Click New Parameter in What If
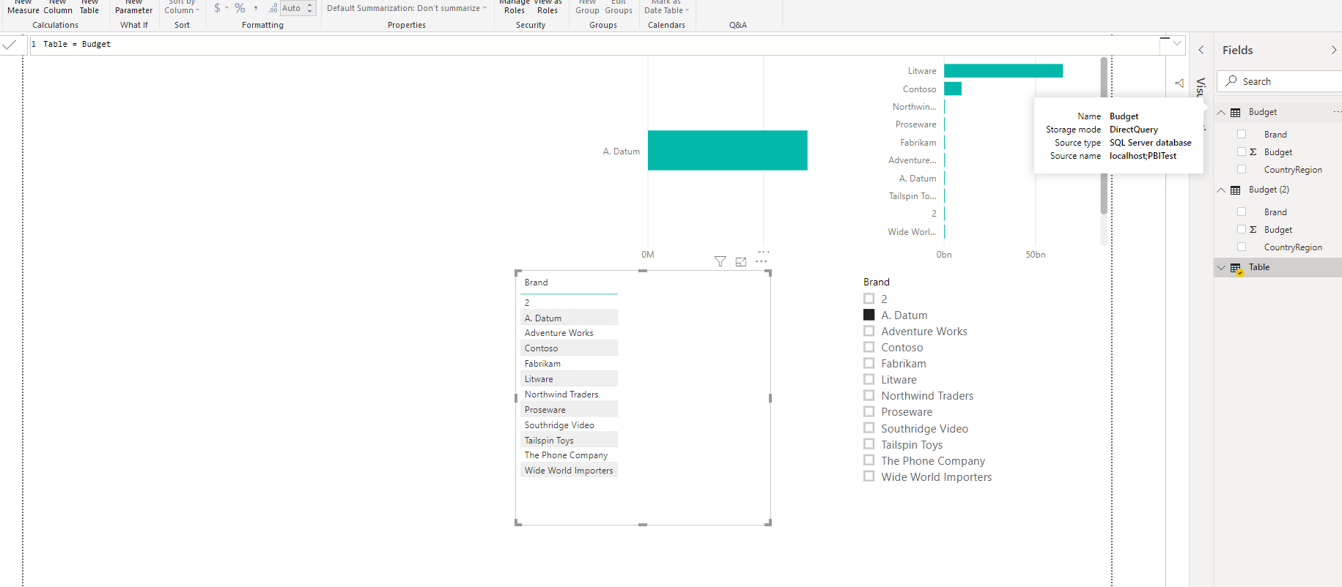1342x587 pixels. pos(134,7)
